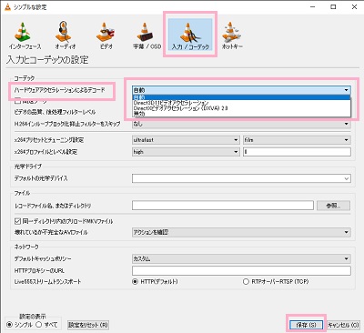This screenshot has width=364, height=333.
Task: Choose 自動 in the decoding dropdown list
Action: [x=241, y=97]
